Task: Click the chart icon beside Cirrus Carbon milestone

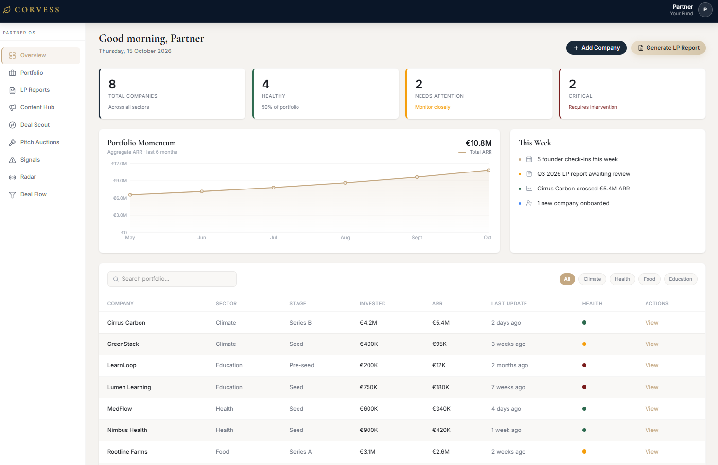Action: click(529, 189)
